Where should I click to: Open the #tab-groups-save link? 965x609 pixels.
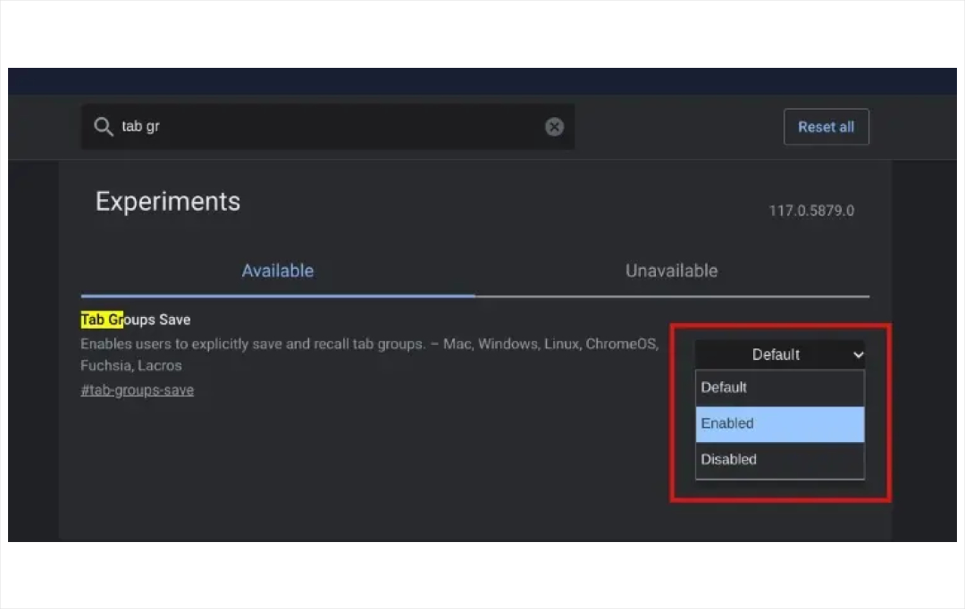(x=138, y=390)
